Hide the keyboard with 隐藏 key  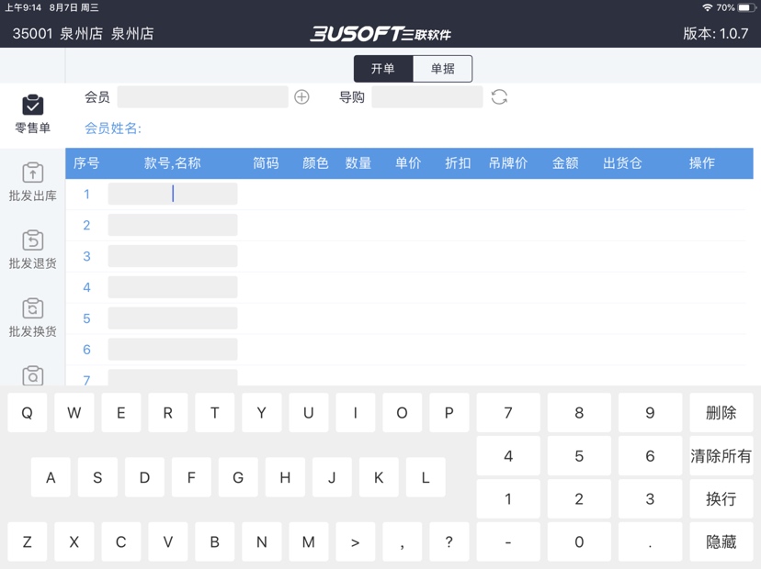[x=721, y=542]
